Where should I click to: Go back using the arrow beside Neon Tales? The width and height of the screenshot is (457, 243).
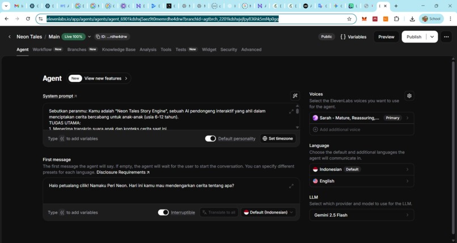10,37
